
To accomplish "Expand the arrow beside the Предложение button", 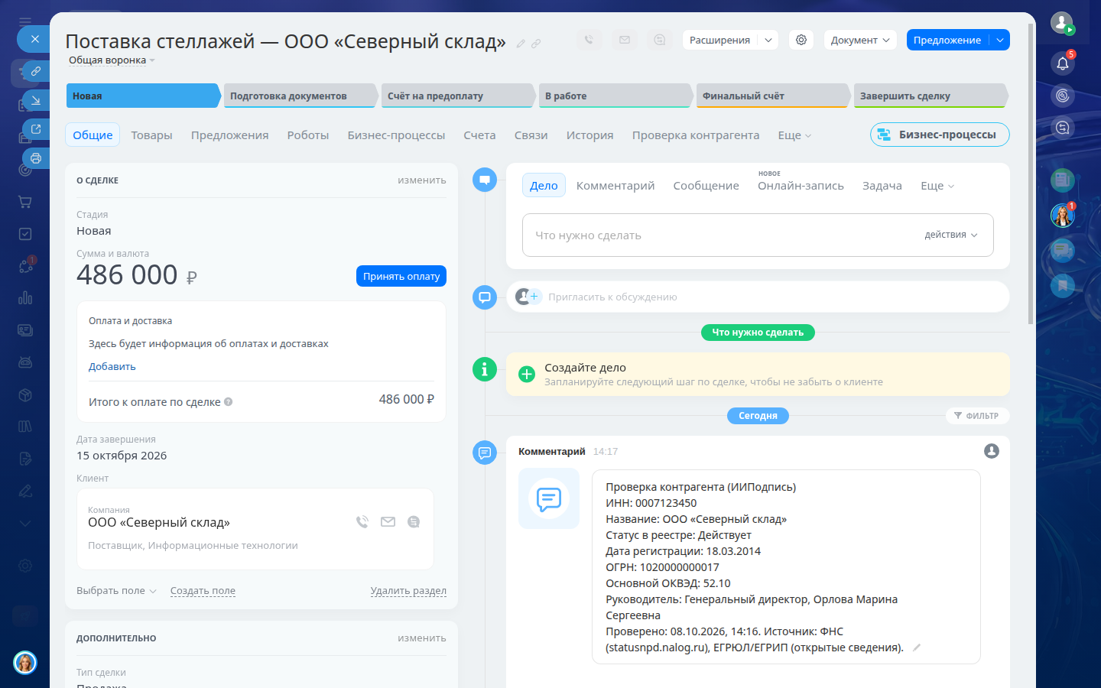I will [x=1000, y=40].
